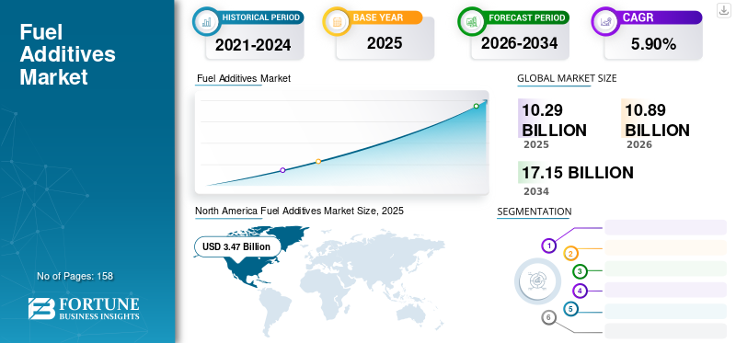Click the Base Year calendar icon
This screenshot has width=736, height=343.
337,21
